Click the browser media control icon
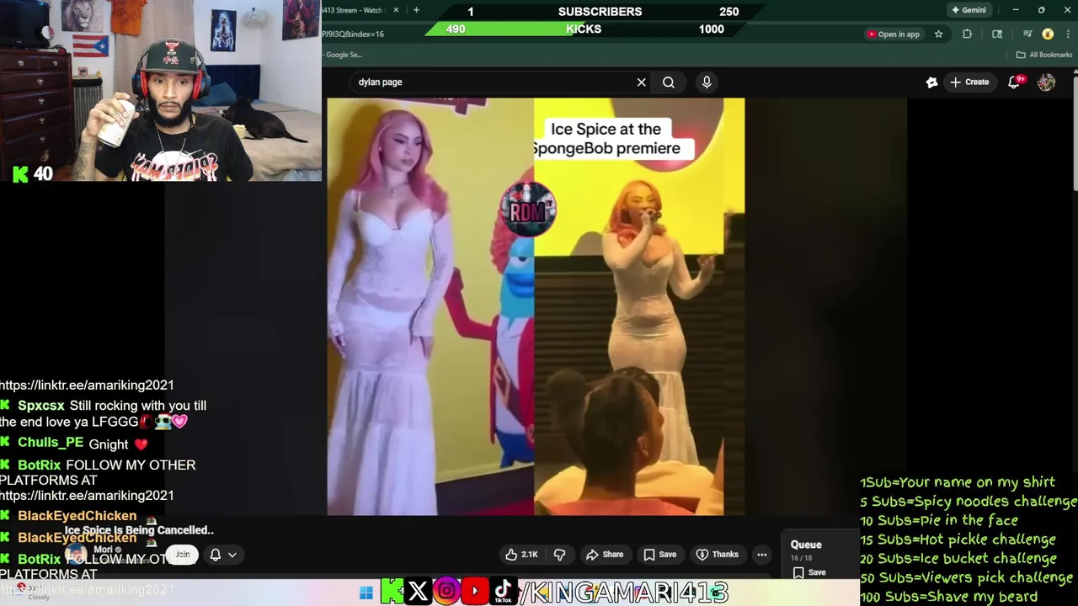Image resolution: width=1078 pixels, height=606 pixels. [x=1027, y=35]
